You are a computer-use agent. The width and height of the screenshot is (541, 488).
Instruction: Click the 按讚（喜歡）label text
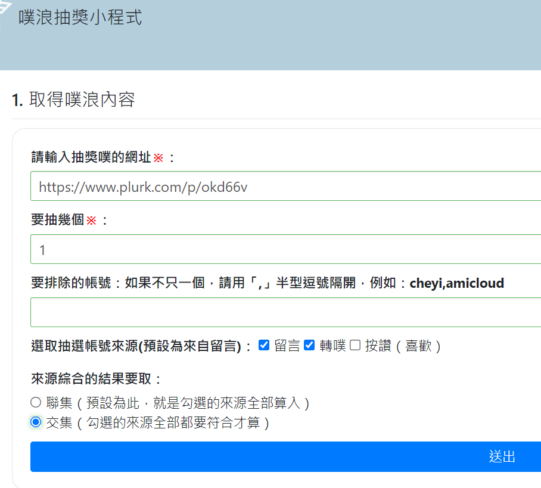click(403, 346)
